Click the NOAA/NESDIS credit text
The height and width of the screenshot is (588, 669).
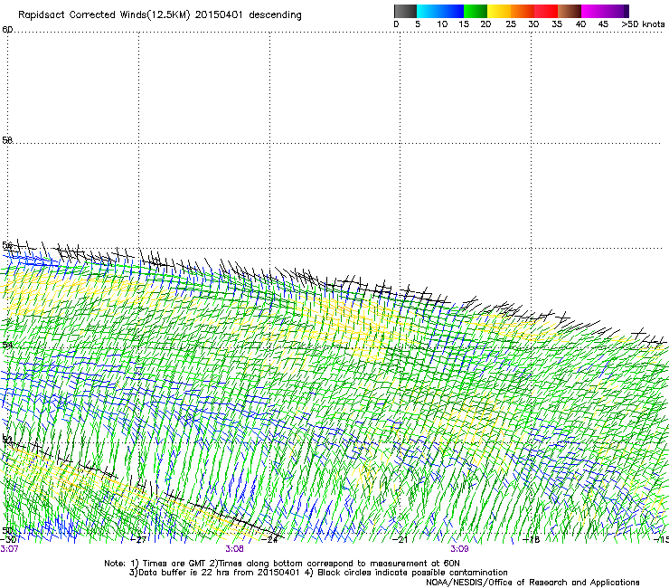click(x=532, y=583)
